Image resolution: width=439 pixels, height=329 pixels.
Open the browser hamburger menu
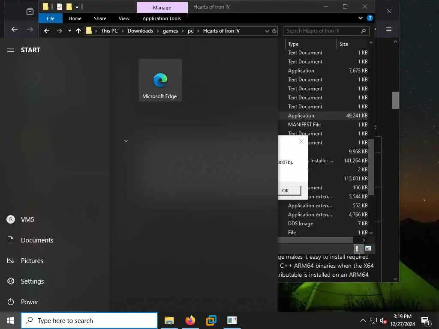(389, 29)
